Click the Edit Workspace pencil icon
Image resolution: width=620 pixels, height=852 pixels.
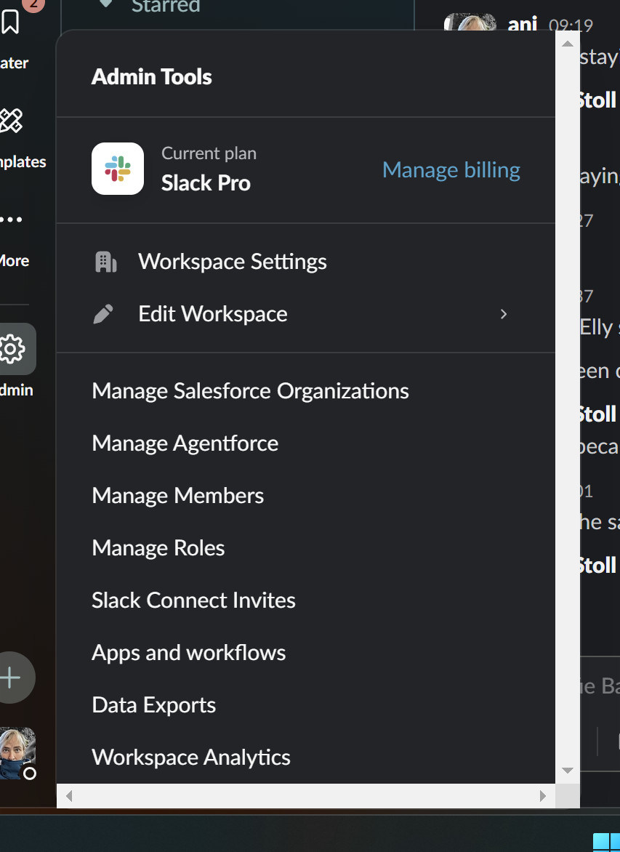pos(103,314)
